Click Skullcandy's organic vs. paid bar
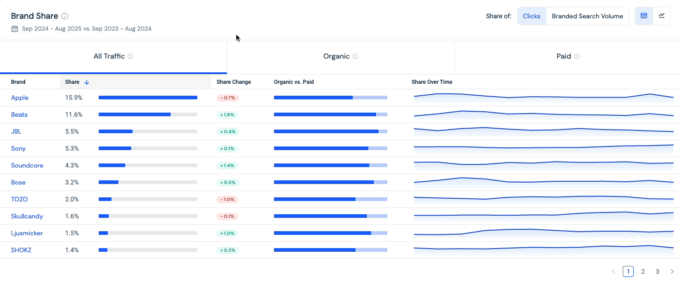This screenshot has height=282, width=681. tap(330, 216)
